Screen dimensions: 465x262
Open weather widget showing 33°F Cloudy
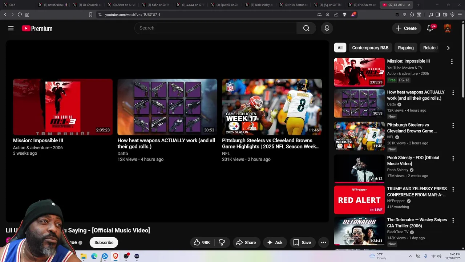coord(377,256)
